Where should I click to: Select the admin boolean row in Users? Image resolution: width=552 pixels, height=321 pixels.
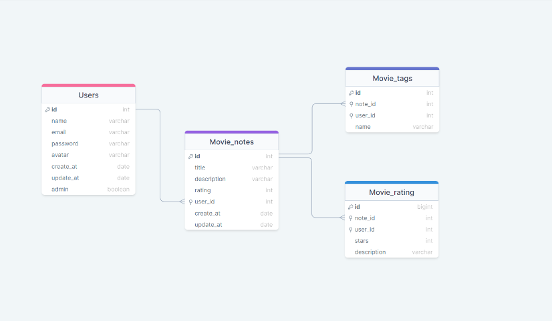coord(88,189)
